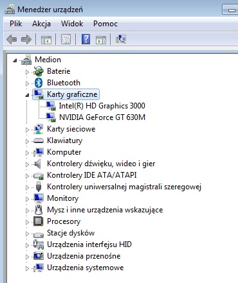Select the Klawiatury label

[x=65, y=141]
